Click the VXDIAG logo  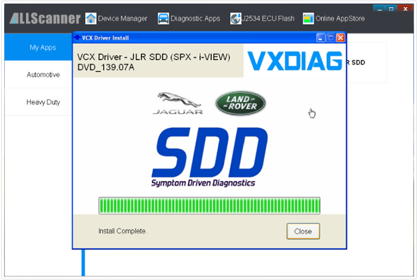295,61
